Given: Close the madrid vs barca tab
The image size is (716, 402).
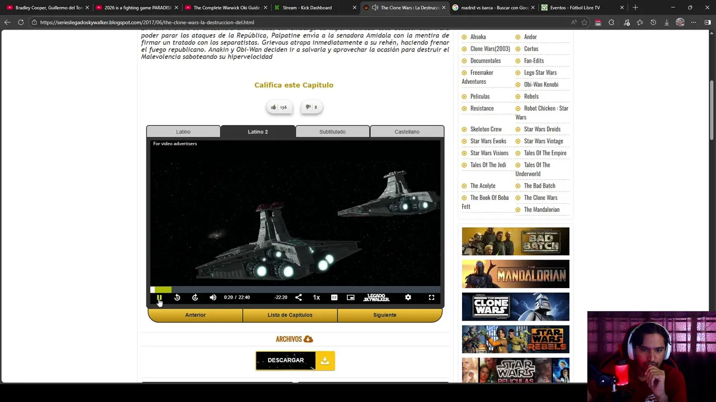Looking at the screenshot, I should pos(533,8).
